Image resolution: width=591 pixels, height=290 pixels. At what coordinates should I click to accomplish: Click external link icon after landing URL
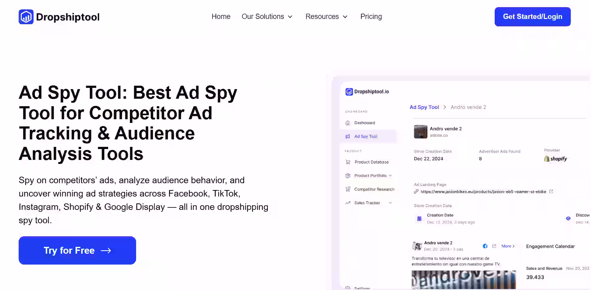coord(551,192)
